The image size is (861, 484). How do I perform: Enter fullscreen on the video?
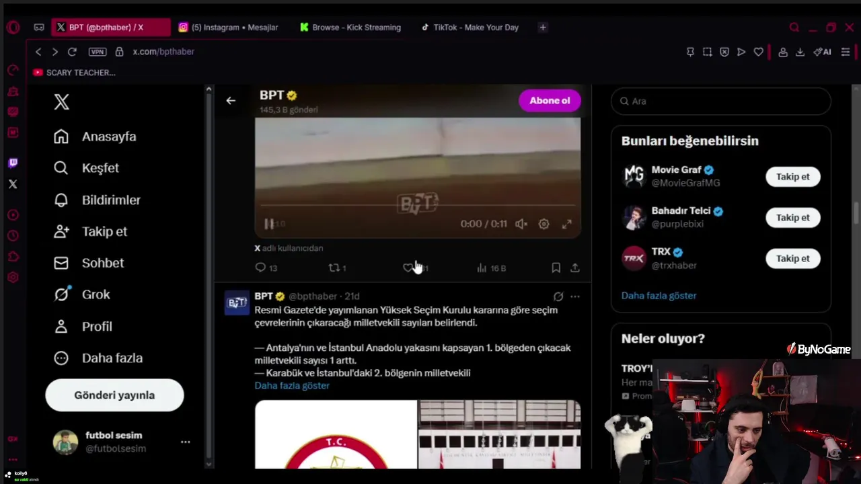click(x=566, y=224)
